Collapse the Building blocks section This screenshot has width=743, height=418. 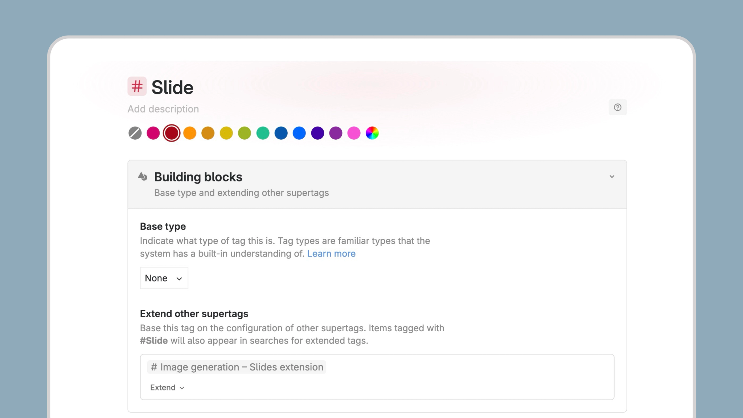pyautogui.click(x=612, y=177)
